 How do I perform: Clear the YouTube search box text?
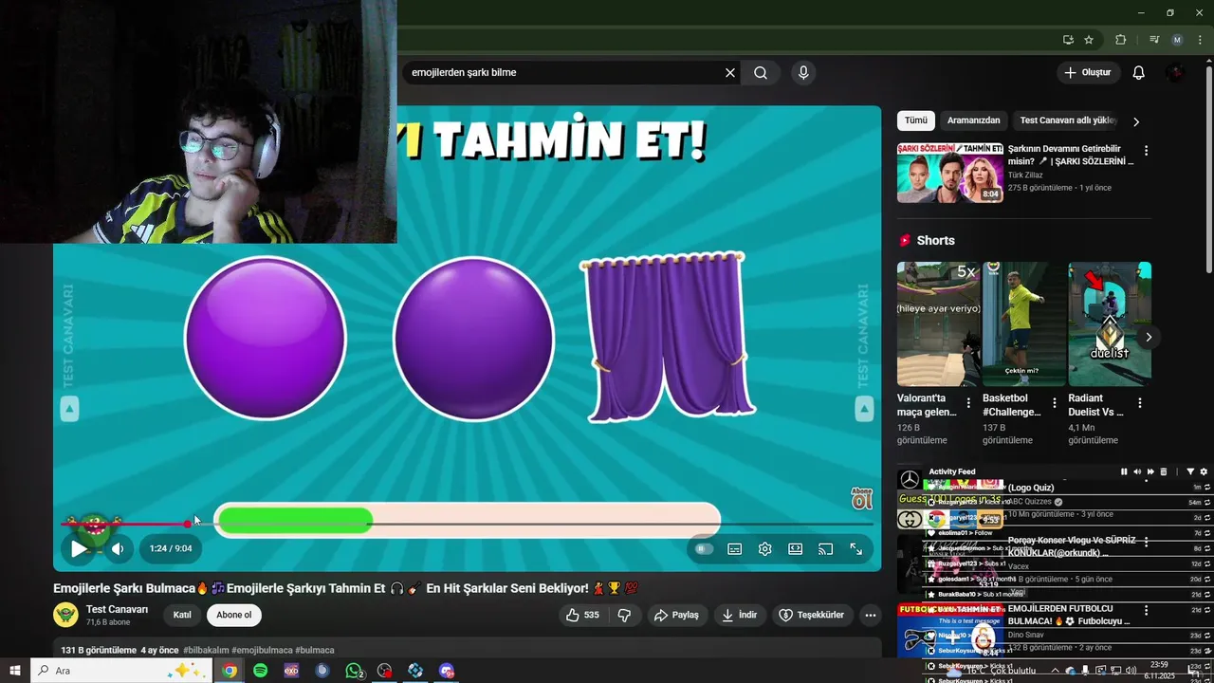(x=730, y=72)
